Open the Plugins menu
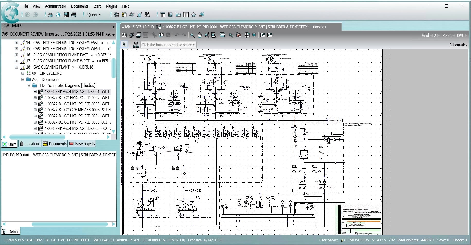 pyautogui.click(x=112, y=6)
